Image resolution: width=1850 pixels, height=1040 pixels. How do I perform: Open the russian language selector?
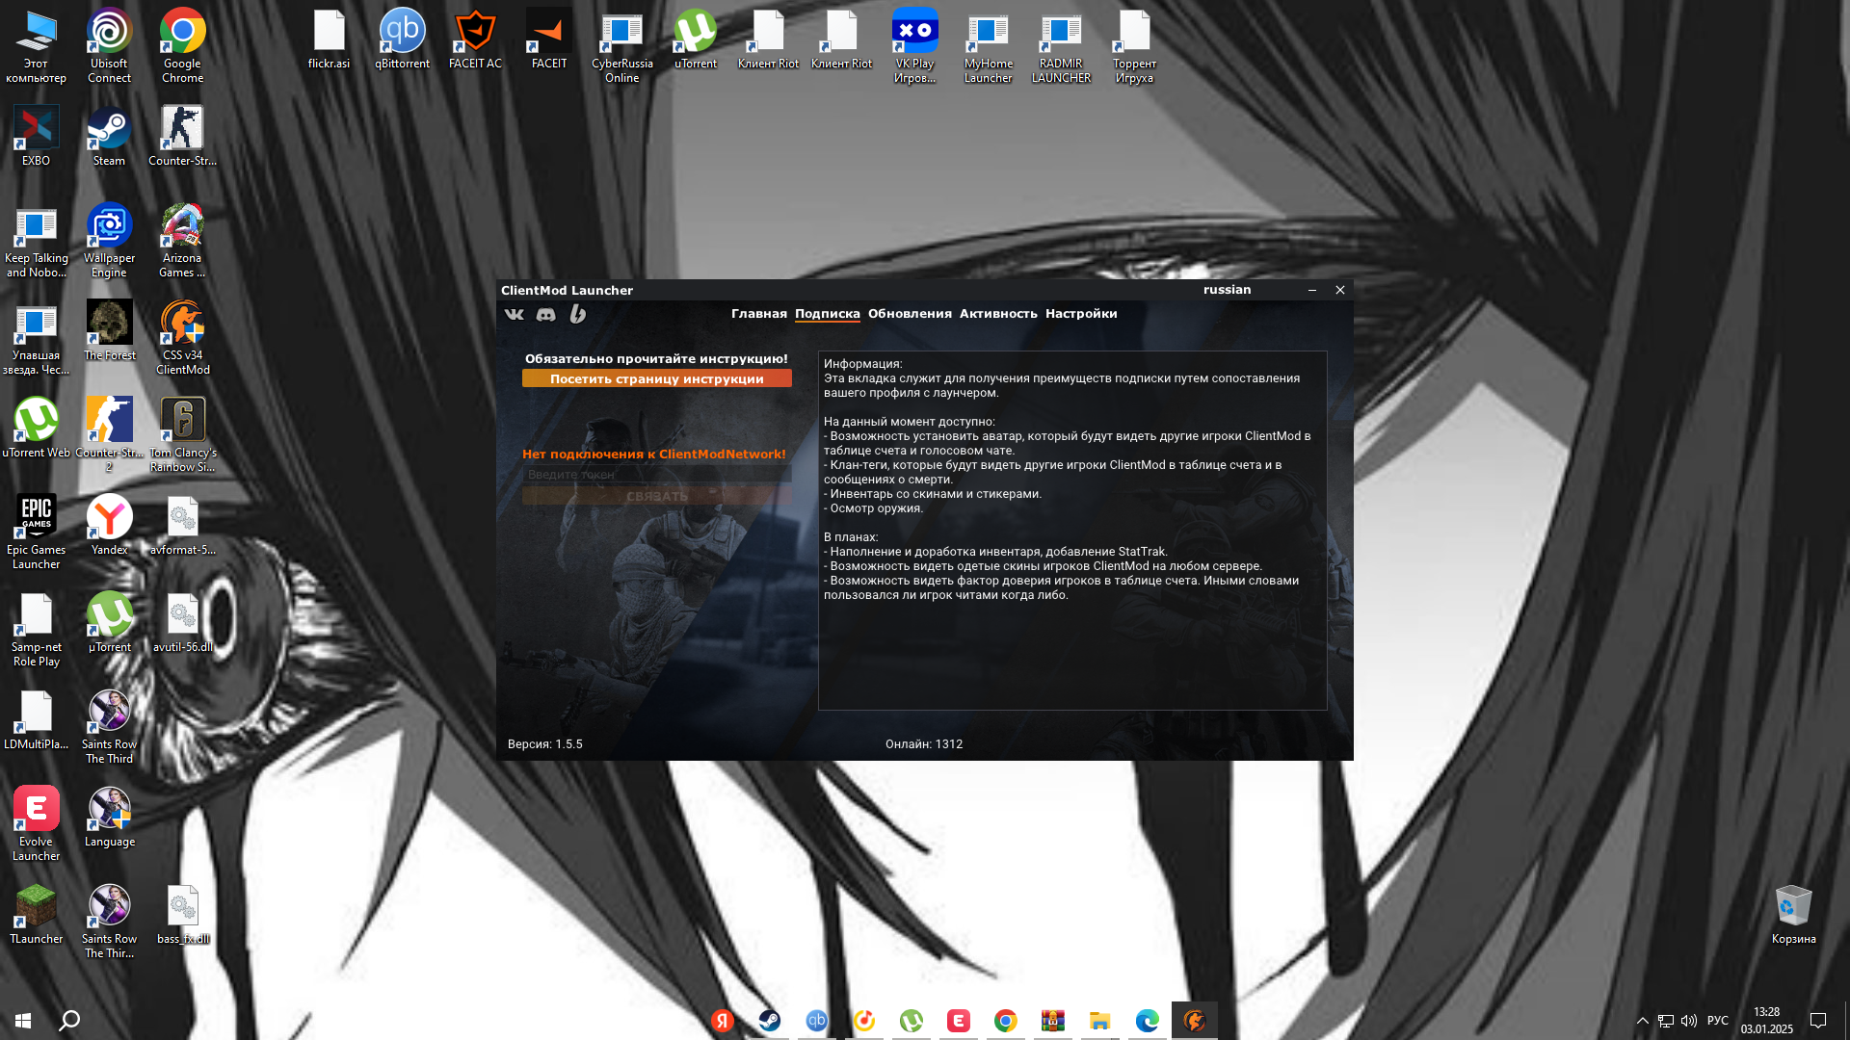[1227, 290]
